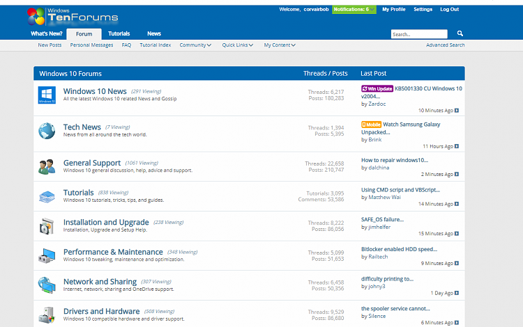Expand the My Content dropdown
Screen dimensions: 523x327
pyautogui.click(x=280, y=45)
